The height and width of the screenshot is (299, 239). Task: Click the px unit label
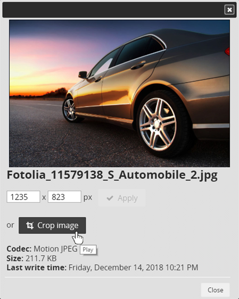(88, 198)
